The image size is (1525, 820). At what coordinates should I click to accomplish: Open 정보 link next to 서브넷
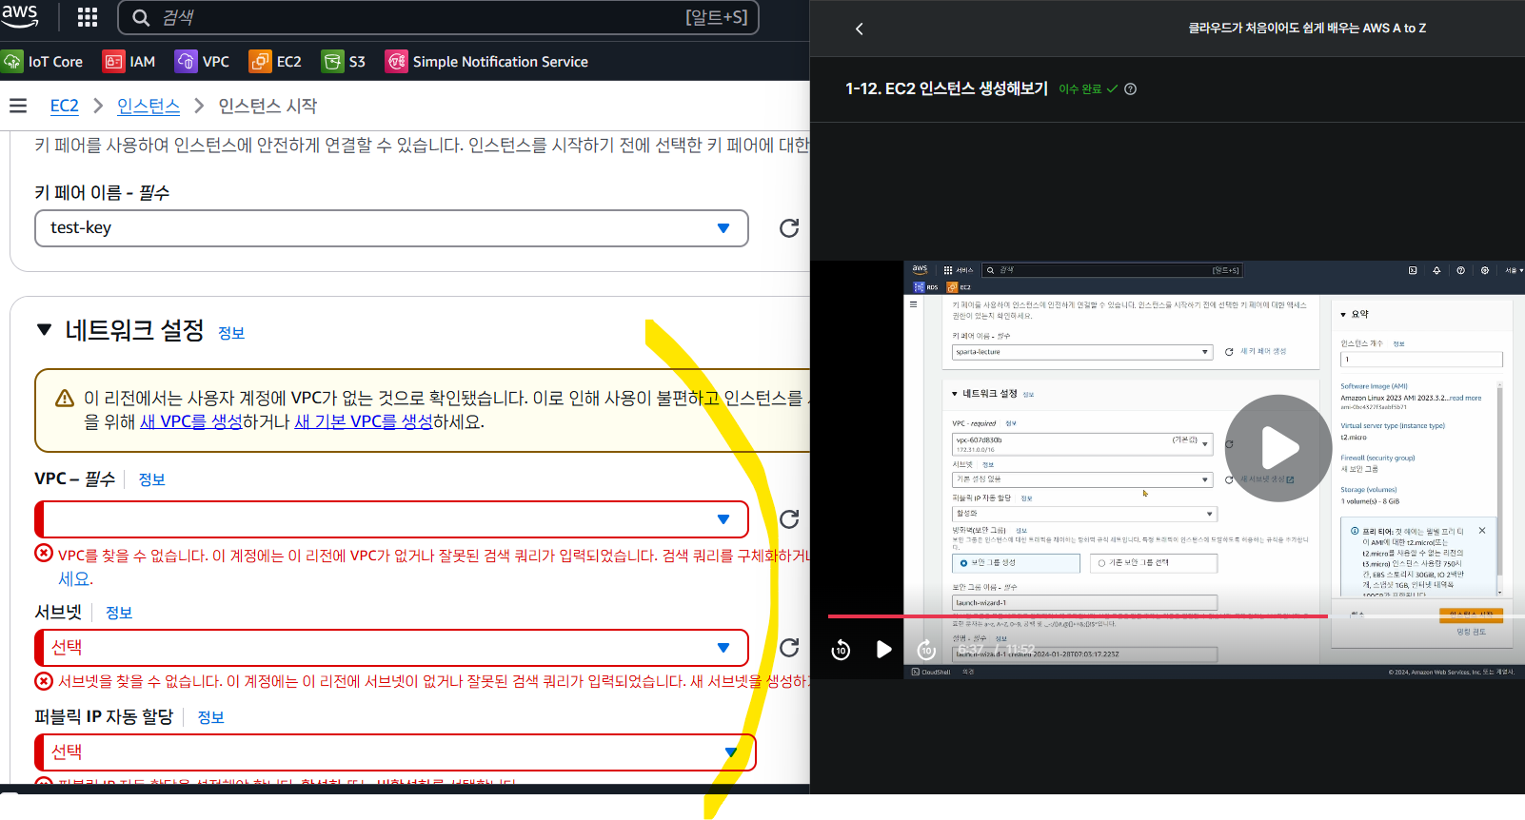(119, 613)
